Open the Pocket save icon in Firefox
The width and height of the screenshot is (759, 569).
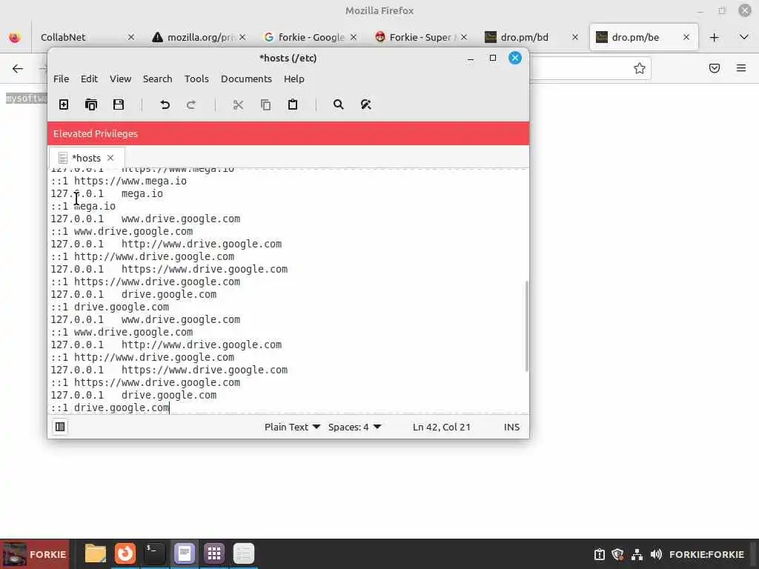pos(714,68)
